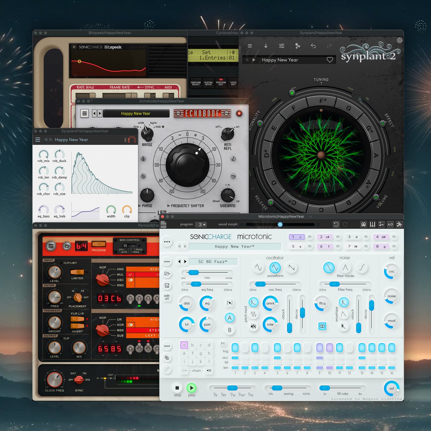
Task: Toggle Permut8 FLIP L/R switch
Action: (x=77, y=319)
